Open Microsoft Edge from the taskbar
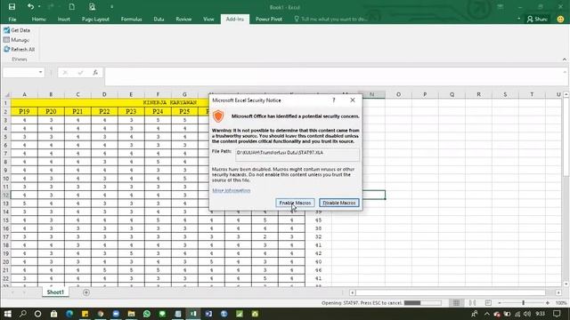 pos(69,314)
